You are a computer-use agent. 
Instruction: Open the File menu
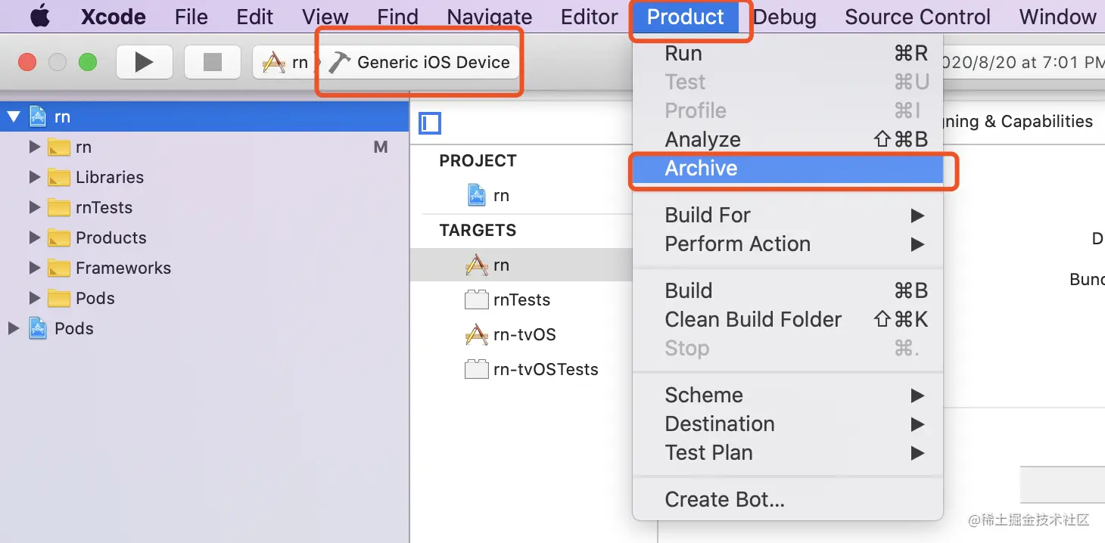point(191,17)
